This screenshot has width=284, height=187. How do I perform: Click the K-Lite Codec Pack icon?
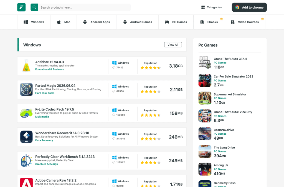(x=26, y=113)
